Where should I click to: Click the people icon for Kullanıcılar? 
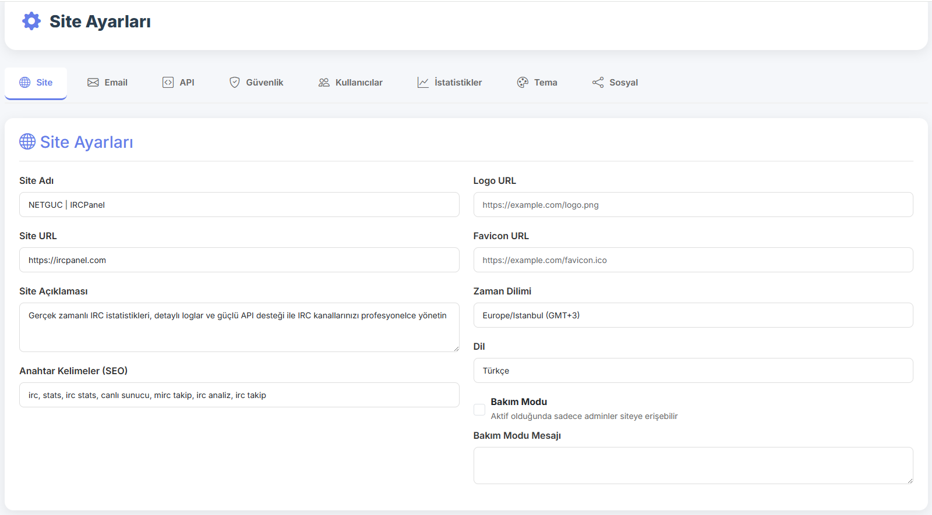pos(324,83)
